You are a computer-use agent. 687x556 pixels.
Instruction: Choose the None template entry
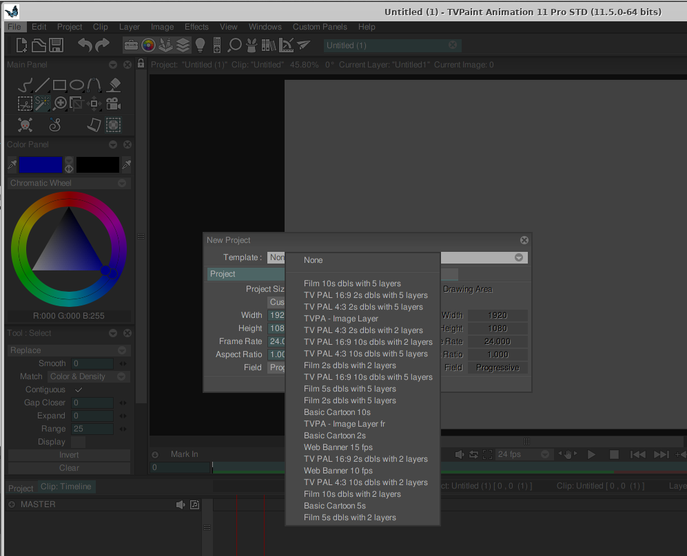click(314, 260)
